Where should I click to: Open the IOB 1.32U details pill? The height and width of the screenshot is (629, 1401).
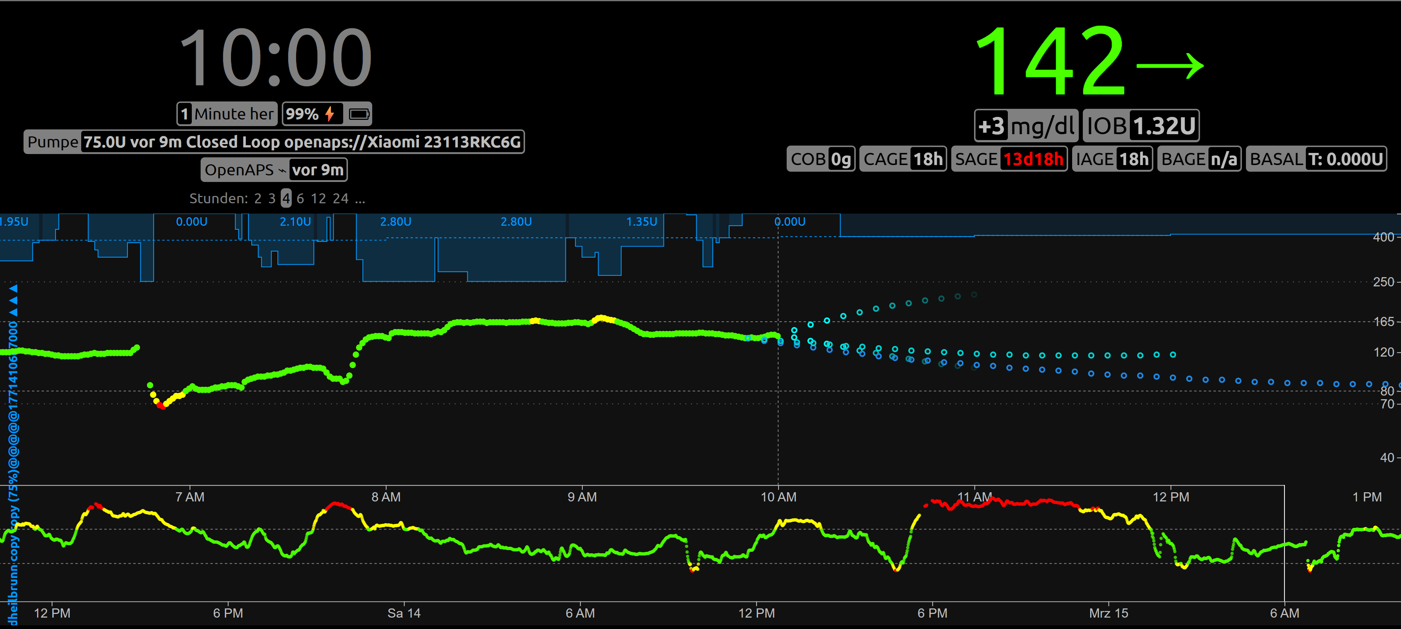coord(1140,126)
